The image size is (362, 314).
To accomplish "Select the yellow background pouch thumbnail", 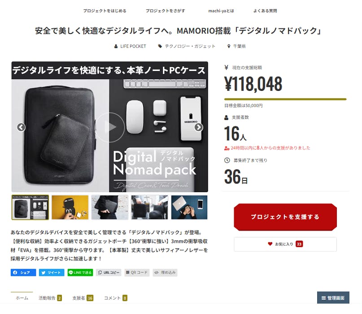I will click(70, 207).
